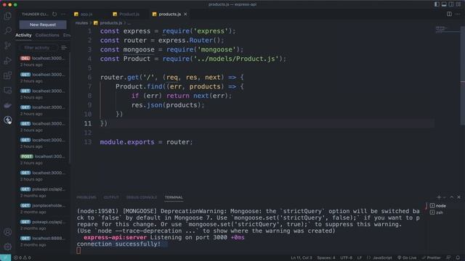Open the Extensions view

8,75
